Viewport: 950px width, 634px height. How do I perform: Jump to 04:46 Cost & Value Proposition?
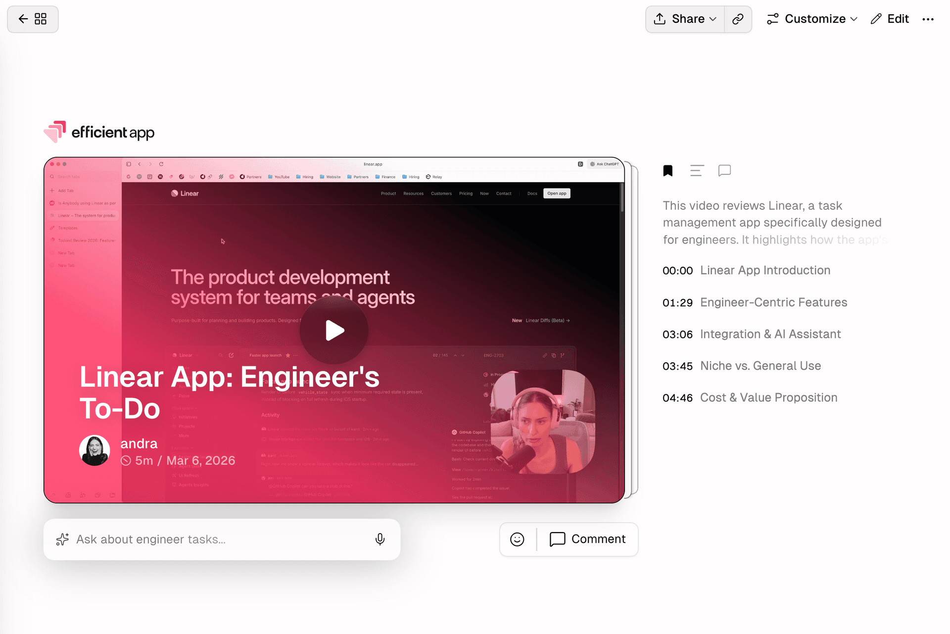750,397
